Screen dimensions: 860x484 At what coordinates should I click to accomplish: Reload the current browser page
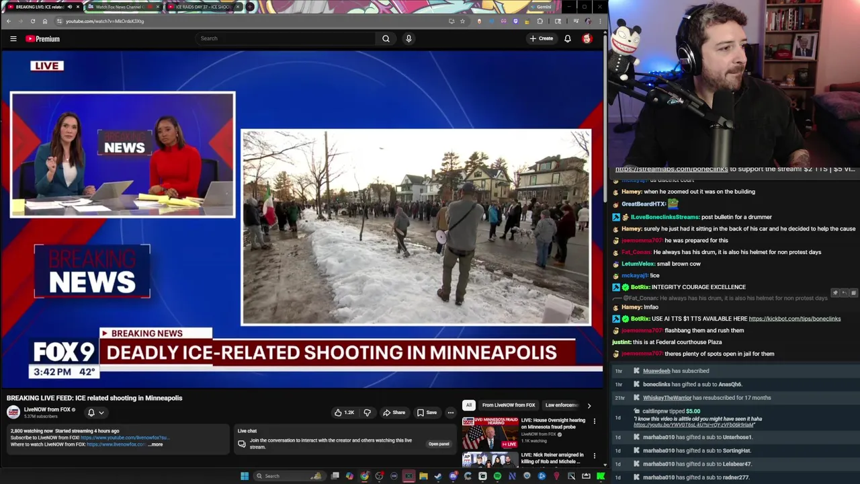pos(32,21)
